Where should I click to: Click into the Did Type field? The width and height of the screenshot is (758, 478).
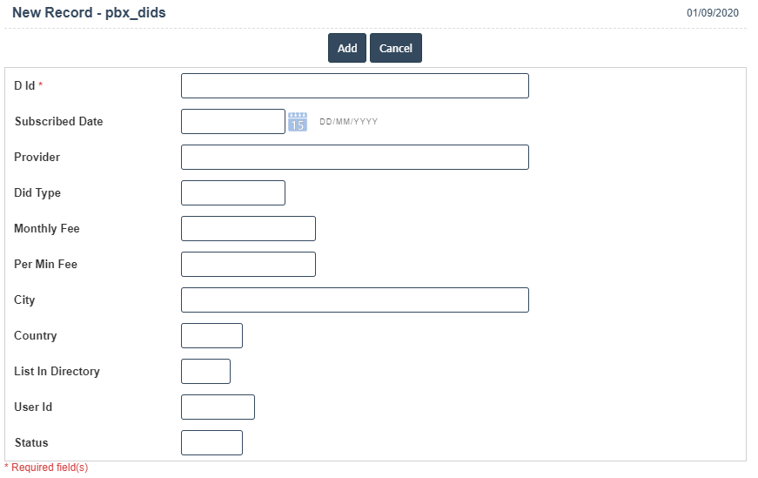click(232, 193)
